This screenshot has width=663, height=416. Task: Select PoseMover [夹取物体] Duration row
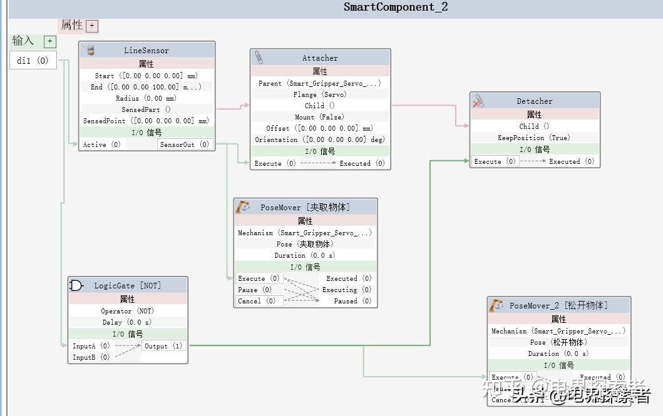click(x=305, y=255)
